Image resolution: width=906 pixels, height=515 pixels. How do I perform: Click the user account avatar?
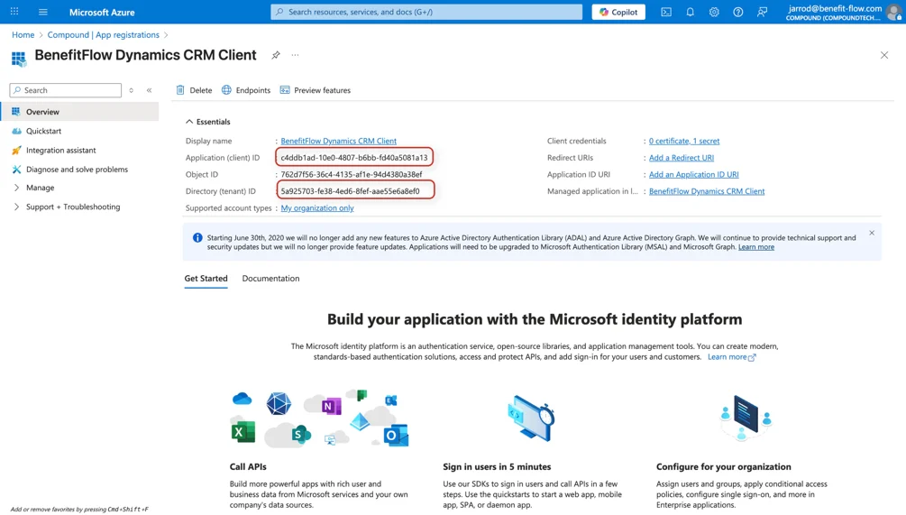click(x=894, y=12)
